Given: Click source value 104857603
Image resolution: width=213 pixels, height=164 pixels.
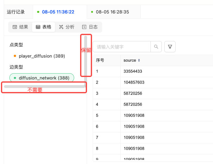Looking at the screenshot, I should click(x=134, y=82).
